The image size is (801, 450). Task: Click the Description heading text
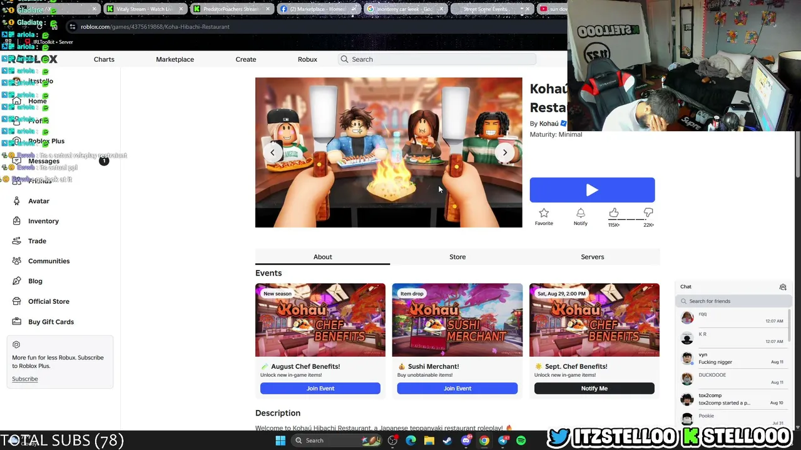coord(278,413)
